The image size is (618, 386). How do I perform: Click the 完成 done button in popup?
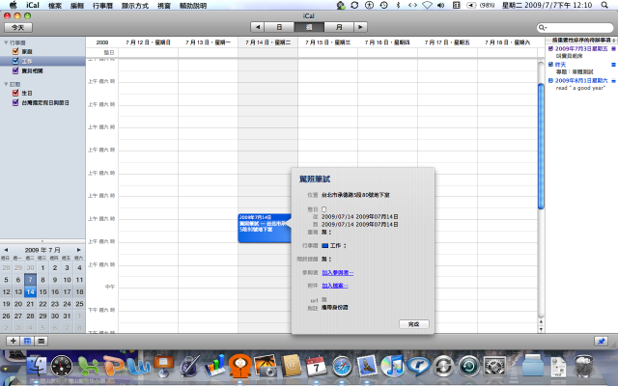[414, 324]
